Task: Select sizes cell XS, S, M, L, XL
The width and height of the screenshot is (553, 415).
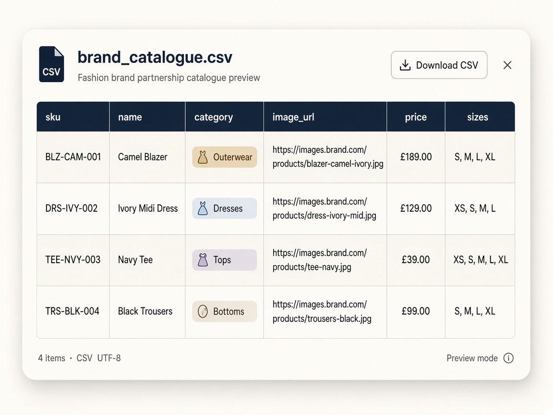Action: tap(481, 260)
